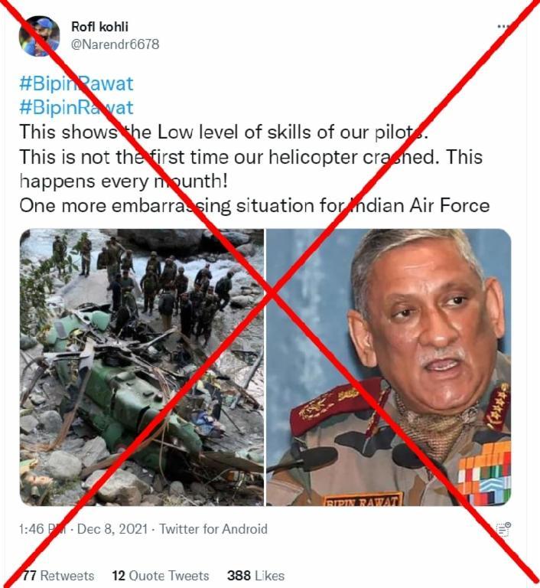
Task: View the 77 Retweets list
Action: tap(58, 575)
